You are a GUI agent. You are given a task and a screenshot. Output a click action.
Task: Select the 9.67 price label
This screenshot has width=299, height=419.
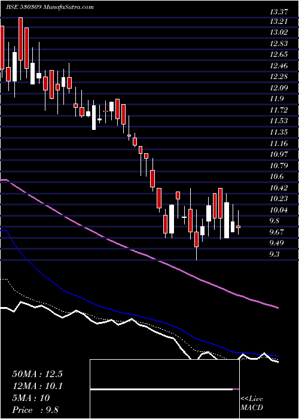276,232
